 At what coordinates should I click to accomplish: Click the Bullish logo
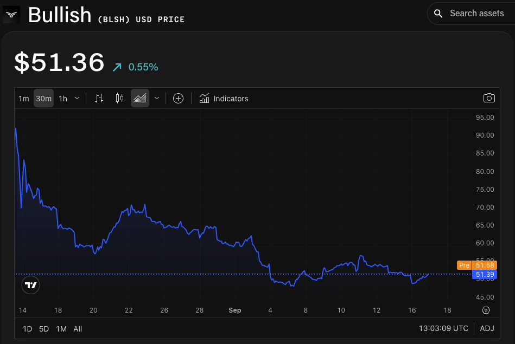[11, 14]
